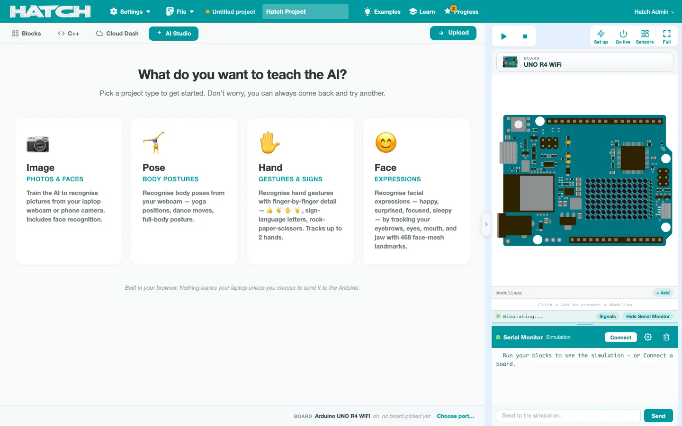Click the Upload button
682x426 pixels.
pyautogui.click(x=453, y=33)
